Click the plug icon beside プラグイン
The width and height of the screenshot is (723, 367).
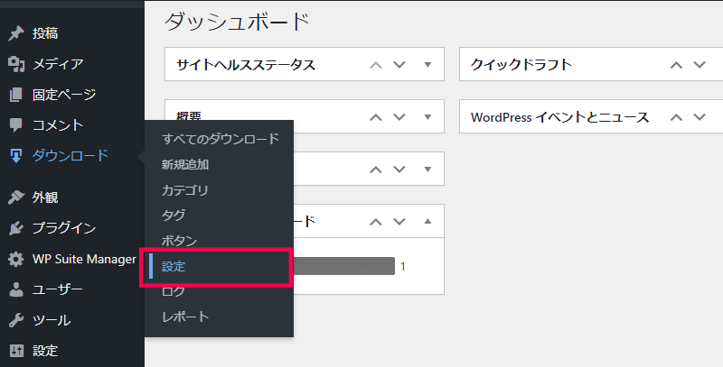click(15, 228)
